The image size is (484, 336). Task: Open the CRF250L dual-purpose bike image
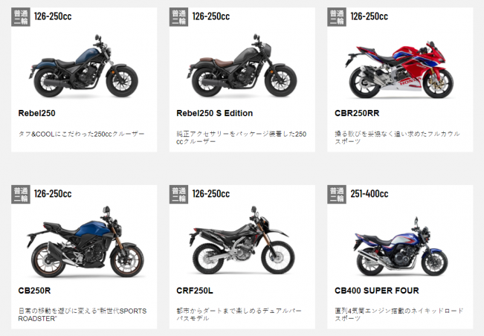point(242,240)
